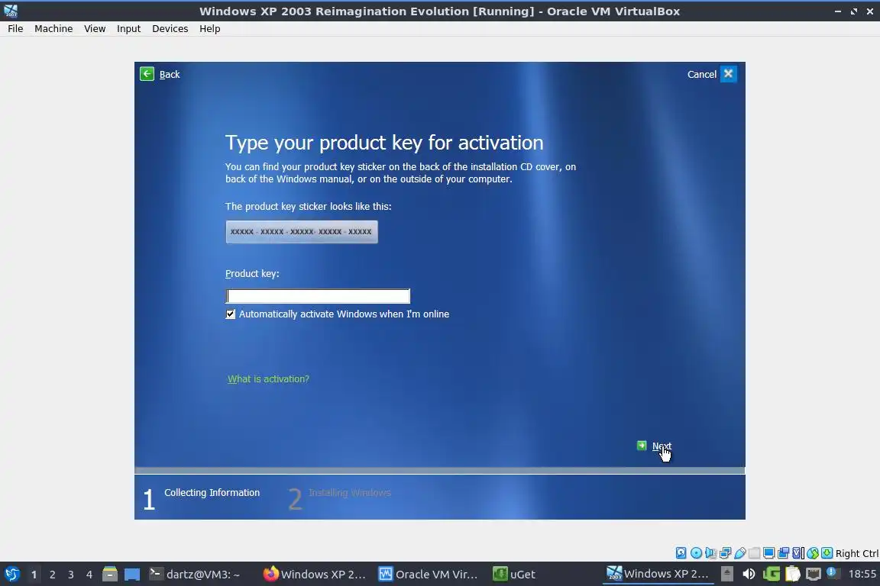Focus the Product key input field
880x586 pixels.
coord(318,296)
